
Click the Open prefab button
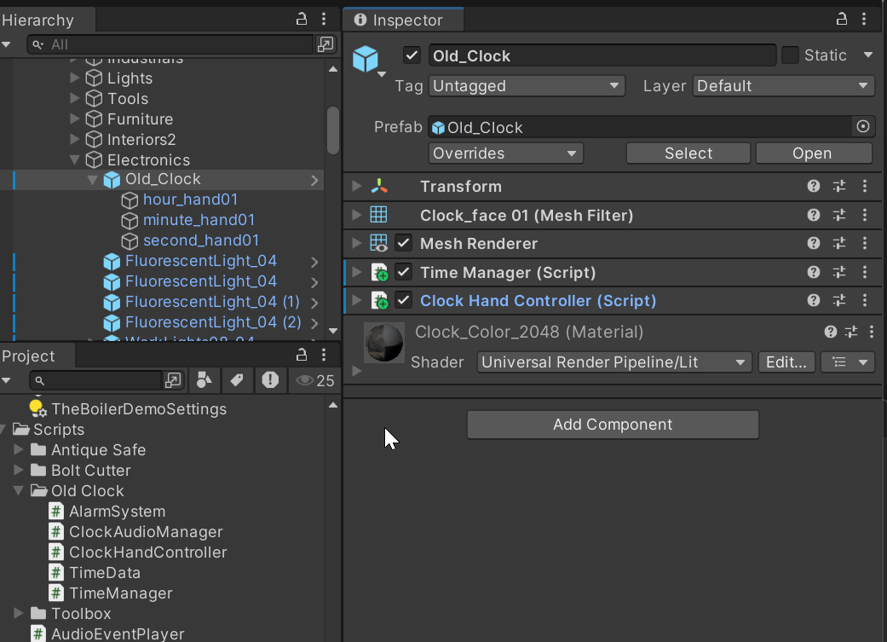812,153
